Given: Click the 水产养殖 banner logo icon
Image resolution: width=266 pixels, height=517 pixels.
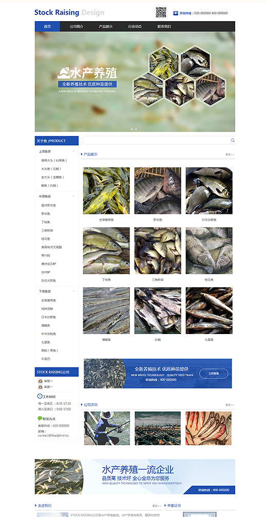Looking at the screenshot, I should pos(64,73).
